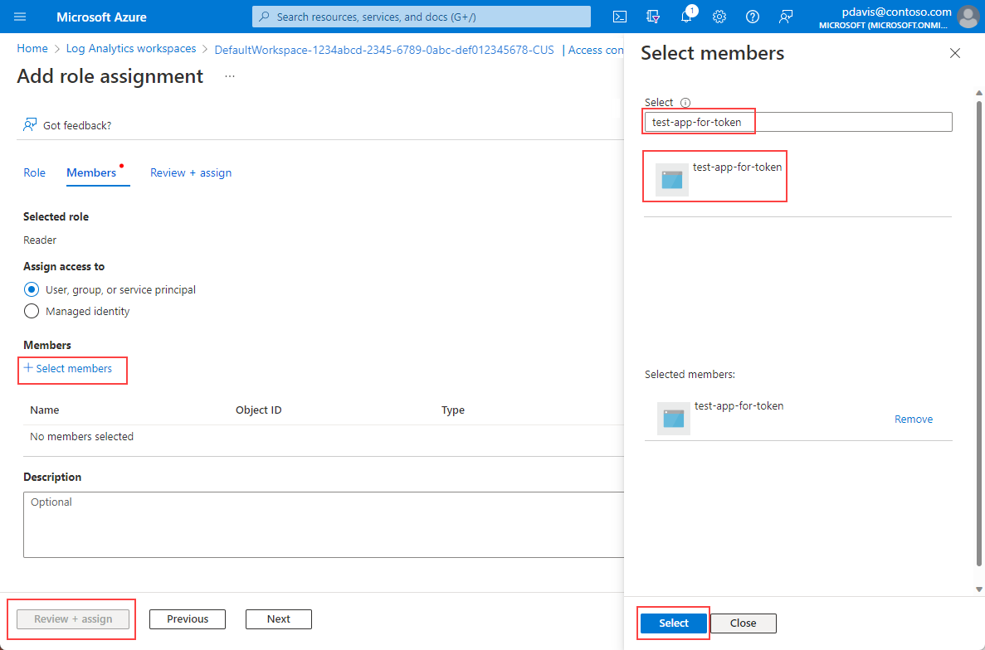Click the pdavis account avatar

(968, 16)
